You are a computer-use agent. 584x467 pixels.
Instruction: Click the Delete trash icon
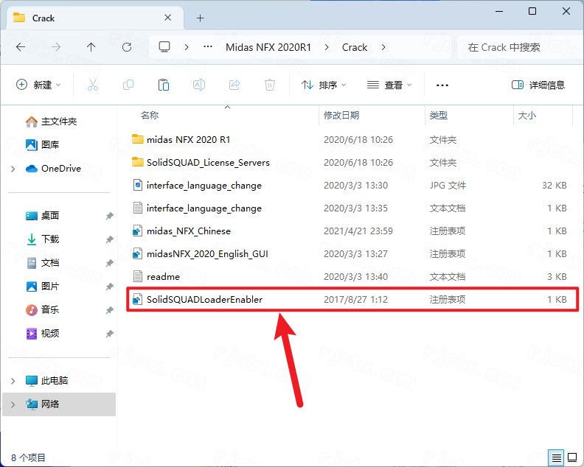pyautogui.click(x=270, y=85)
